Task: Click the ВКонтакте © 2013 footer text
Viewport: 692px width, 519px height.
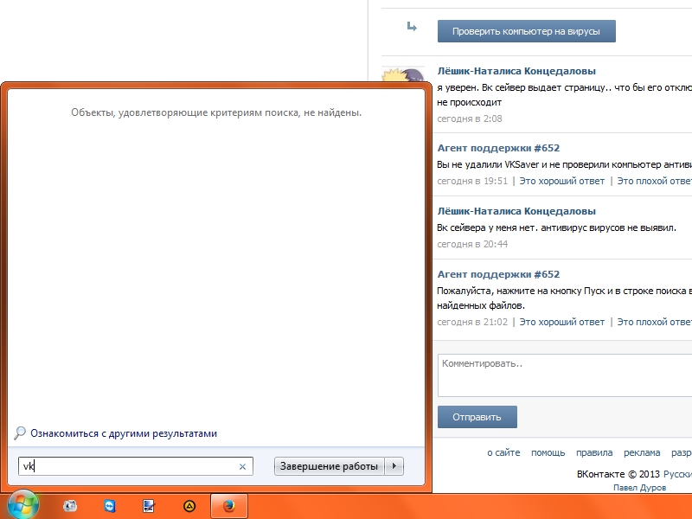Action: click(618, 474)
